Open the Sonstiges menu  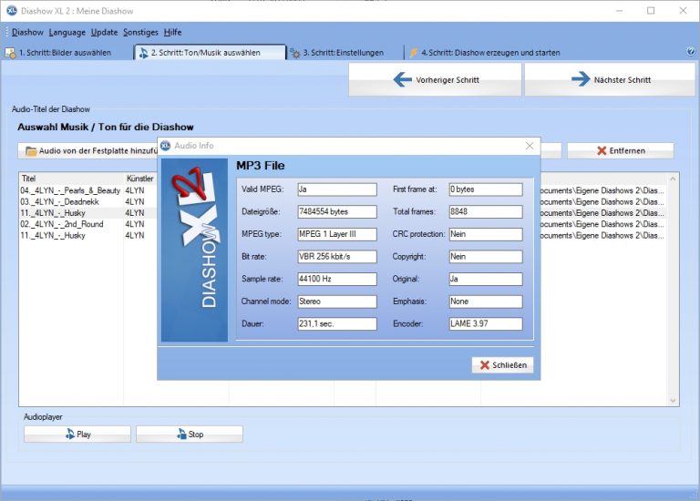(140, 32)
